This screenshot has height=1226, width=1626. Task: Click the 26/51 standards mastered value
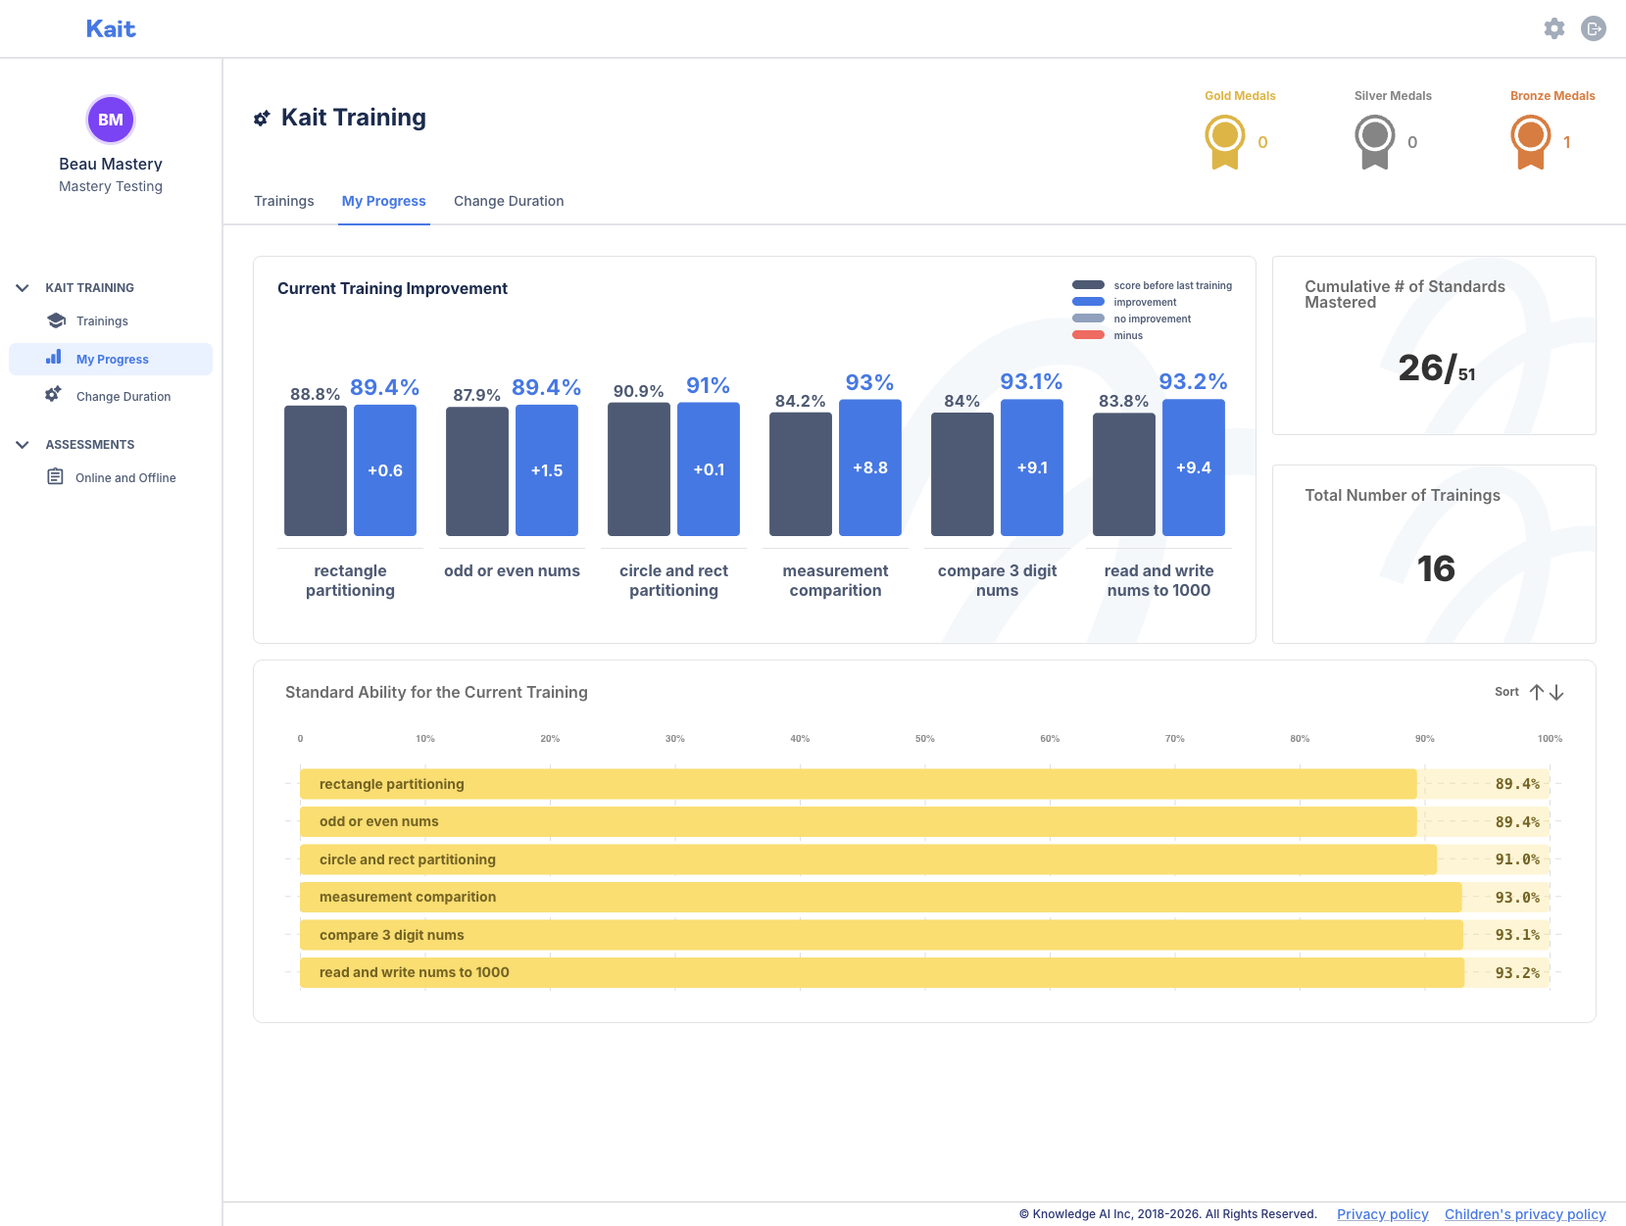[x=1436, y=368]
